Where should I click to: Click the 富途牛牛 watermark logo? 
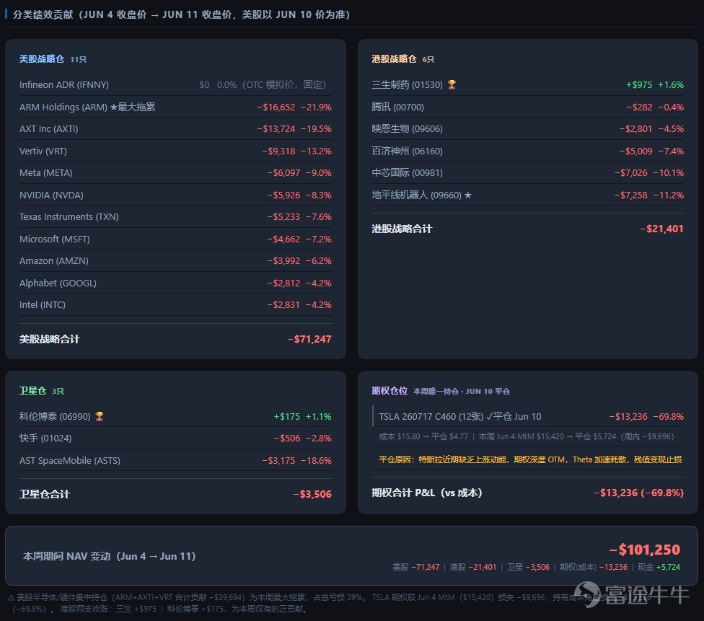(631, 594)
